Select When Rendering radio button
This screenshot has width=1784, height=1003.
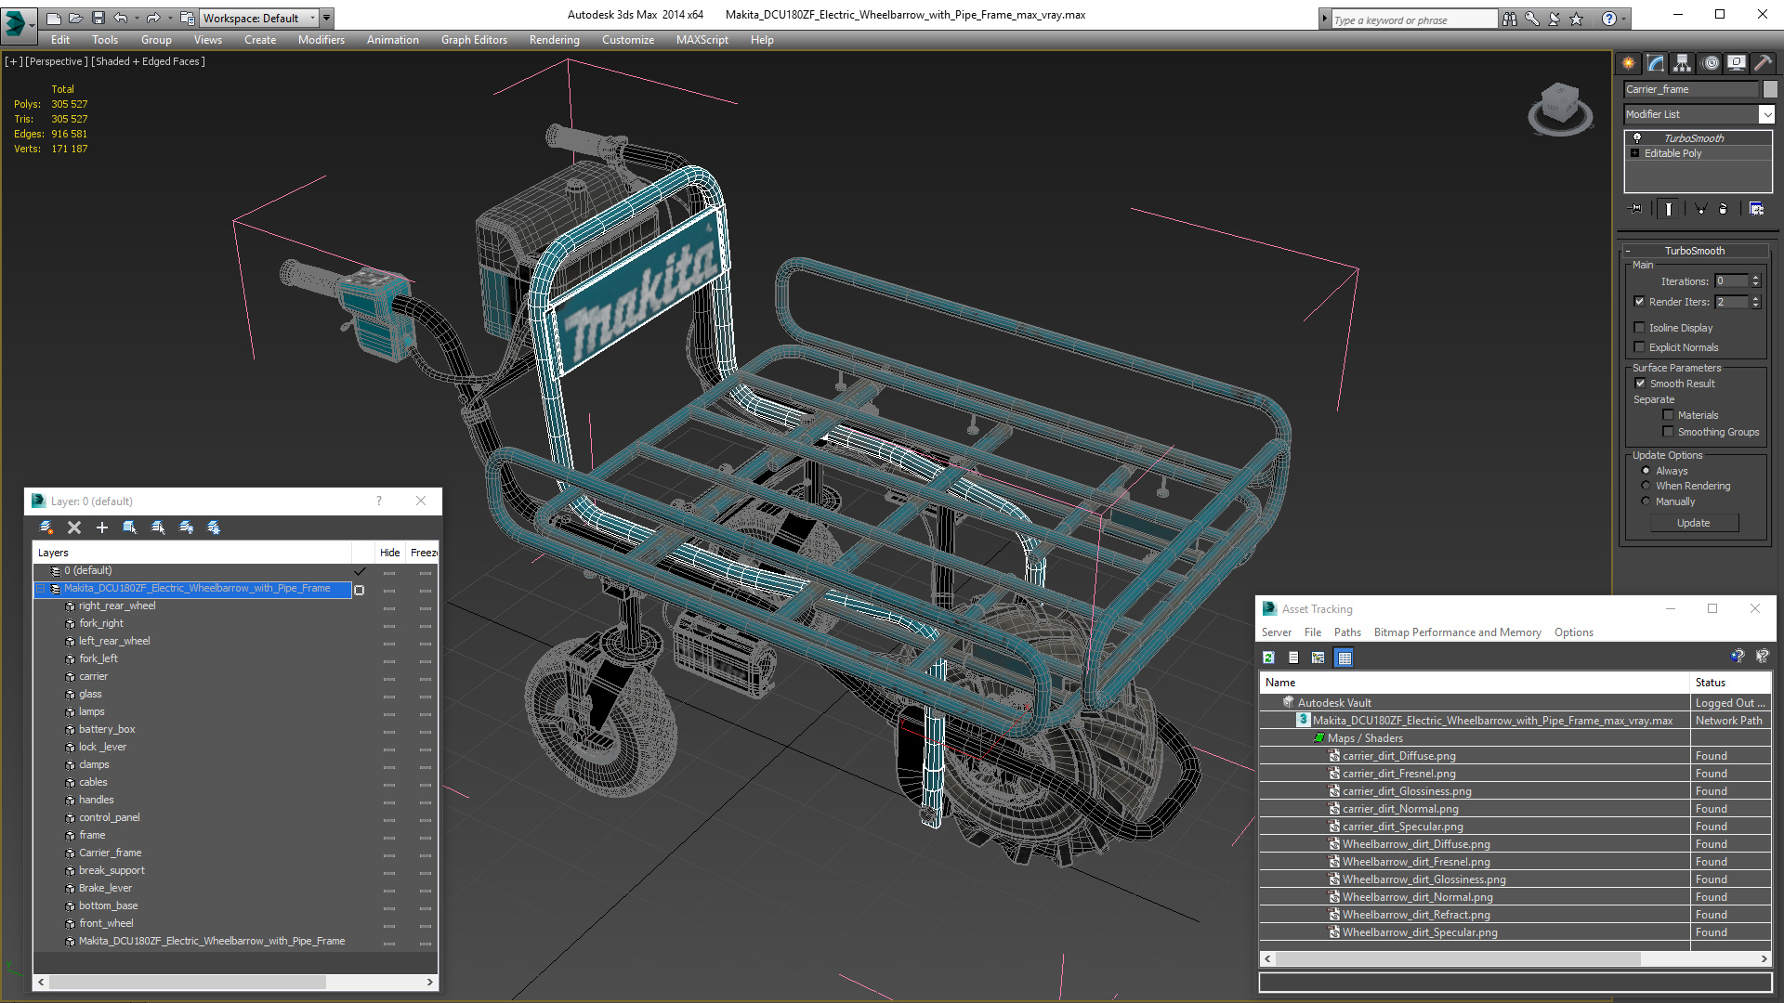(x=1646, y=485)
